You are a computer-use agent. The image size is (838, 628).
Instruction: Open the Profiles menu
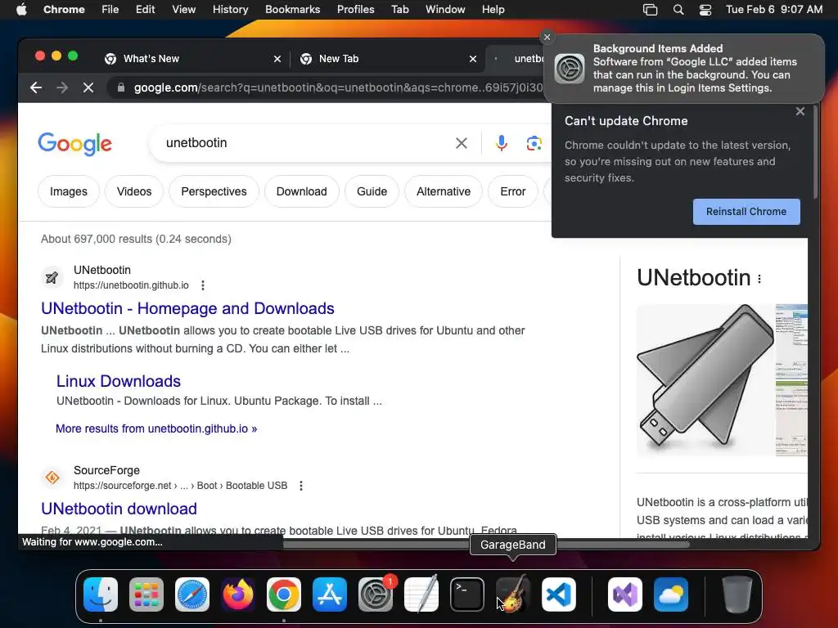355,9
